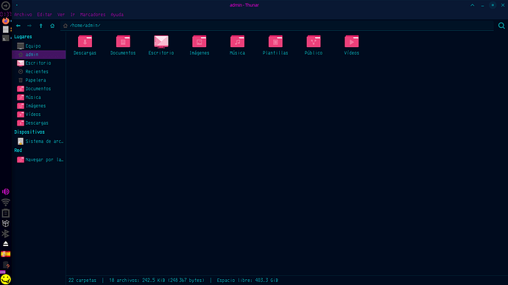Open the Escritorio folder icon
Viewport: 508px width, 285px height.
(x=161, y=41)
